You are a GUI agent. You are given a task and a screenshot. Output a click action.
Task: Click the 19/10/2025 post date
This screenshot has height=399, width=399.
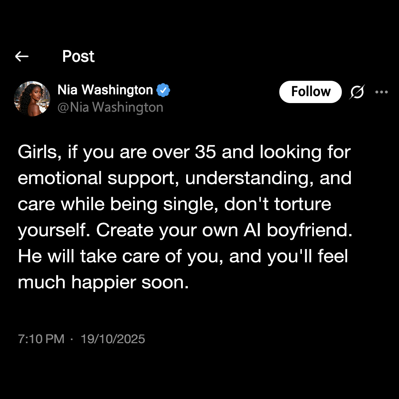[113, 339]
